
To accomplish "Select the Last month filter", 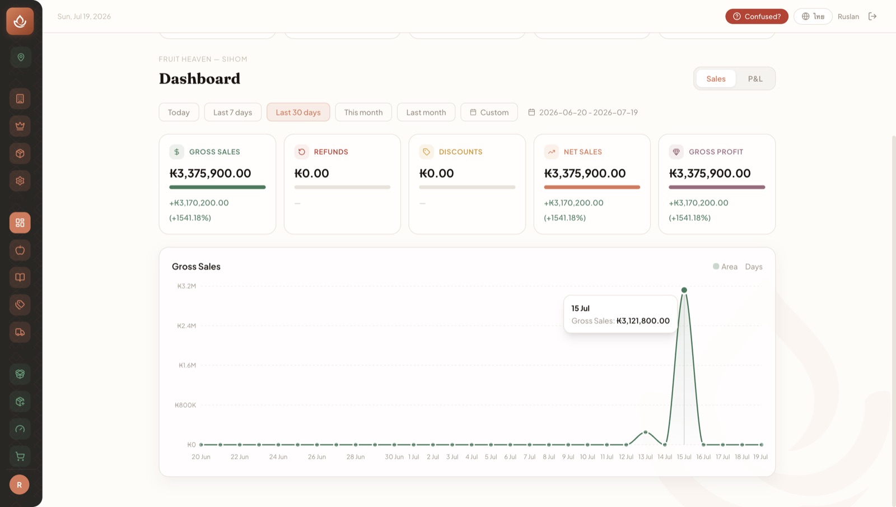I will tap(426, 112).
